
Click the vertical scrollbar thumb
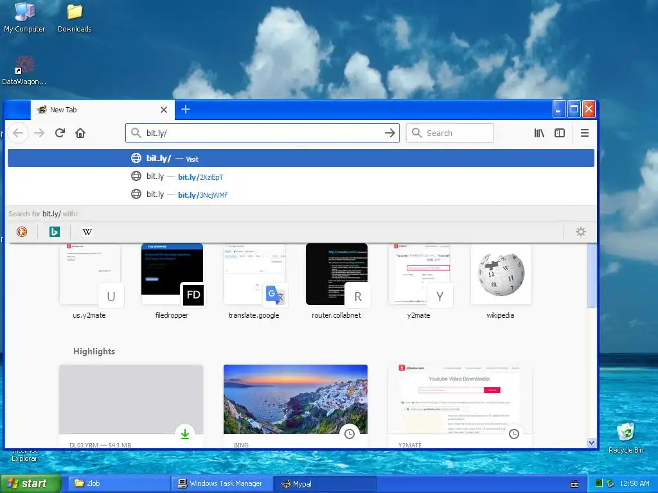[591, 275]
